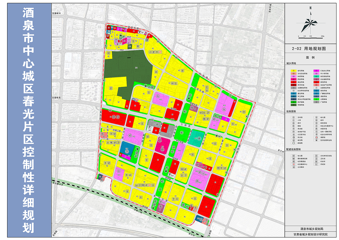This screenshot has height=240, width=339.
Task: Click the 社会公共停车场 P legend icon
Action: pos(316,134)
